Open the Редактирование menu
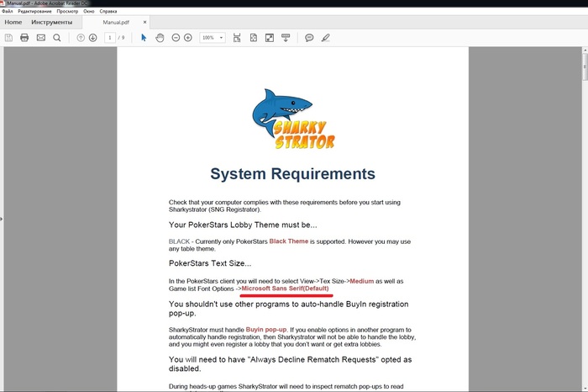The width and height of the screenshot is (588, 392). 35,11
